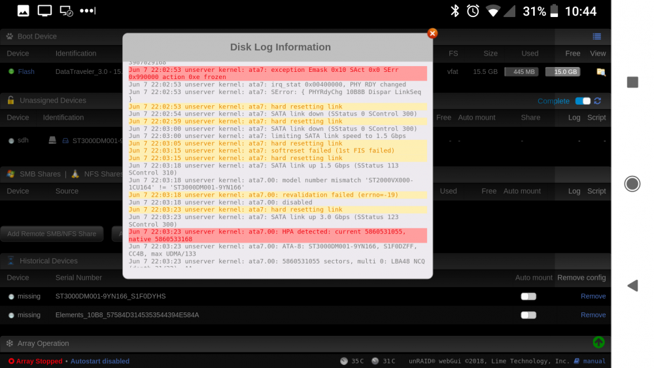The height and width of the screenshot is (368, 654).
Task: Close the Disk Log Information dialog
Action: 432,33
